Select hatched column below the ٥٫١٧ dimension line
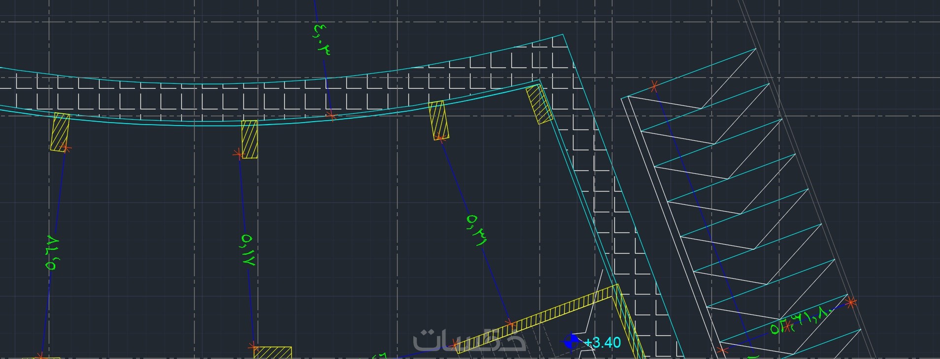The width and height of the screenshot is (940, 359). [272, 353]
